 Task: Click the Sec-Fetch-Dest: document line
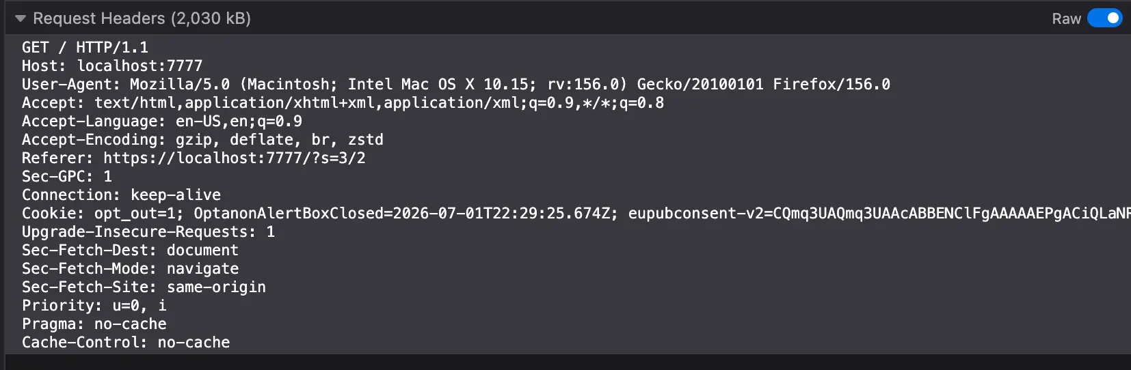pos(130,250)
